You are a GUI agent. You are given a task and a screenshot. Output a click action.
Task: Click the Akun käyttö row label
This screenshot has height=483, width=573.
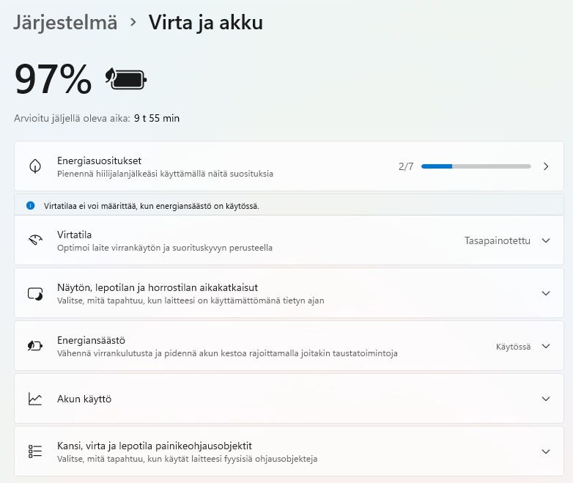click(x=84, y=399)
